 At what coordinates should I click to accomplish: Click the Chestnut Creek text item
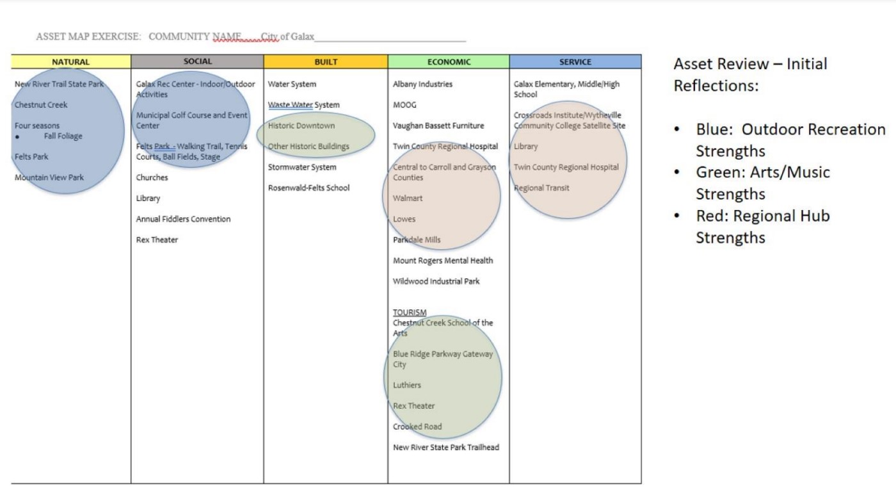click(41, 105)
